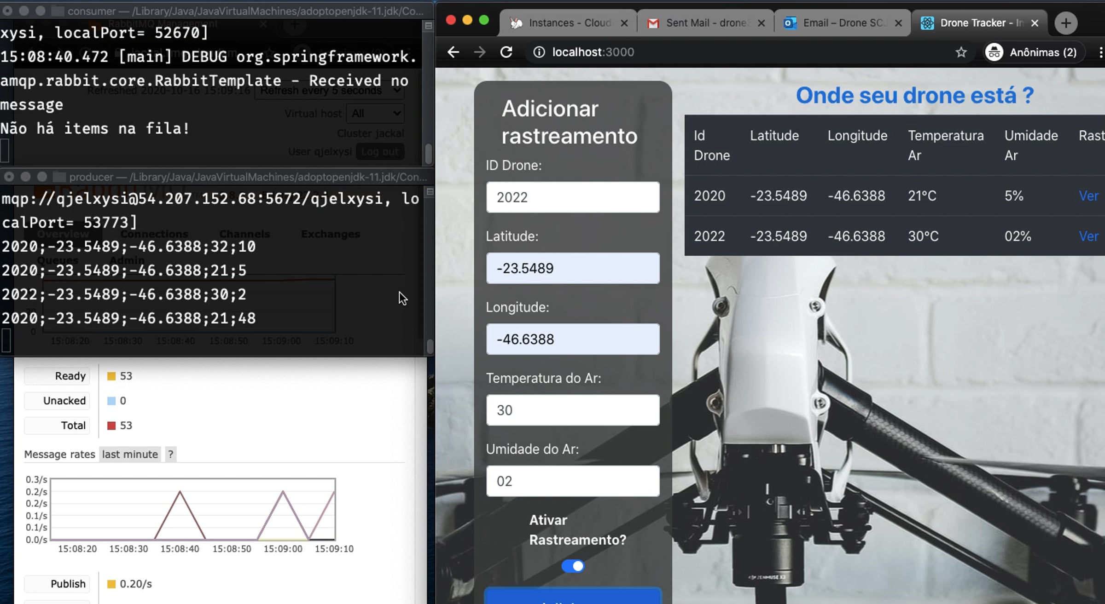
Task: Click the message rates chart
Action: coord(193,509)
